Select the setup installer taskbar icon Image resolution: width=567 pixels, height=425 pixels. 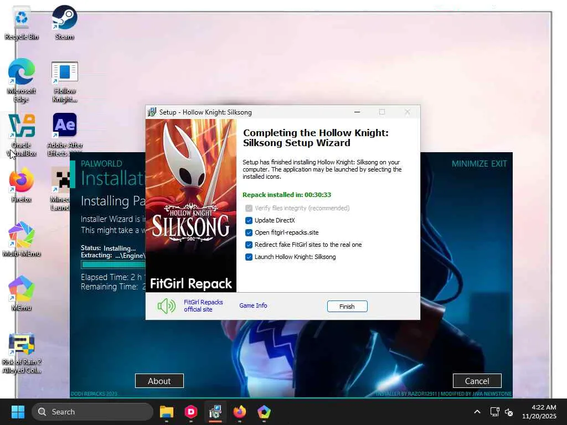coord(215,412)
